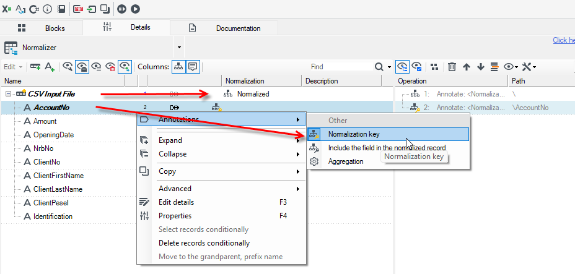This screenshot has height=274, width=575.
Task: Click the lines with orange bar icon
Action: point(494,67)
